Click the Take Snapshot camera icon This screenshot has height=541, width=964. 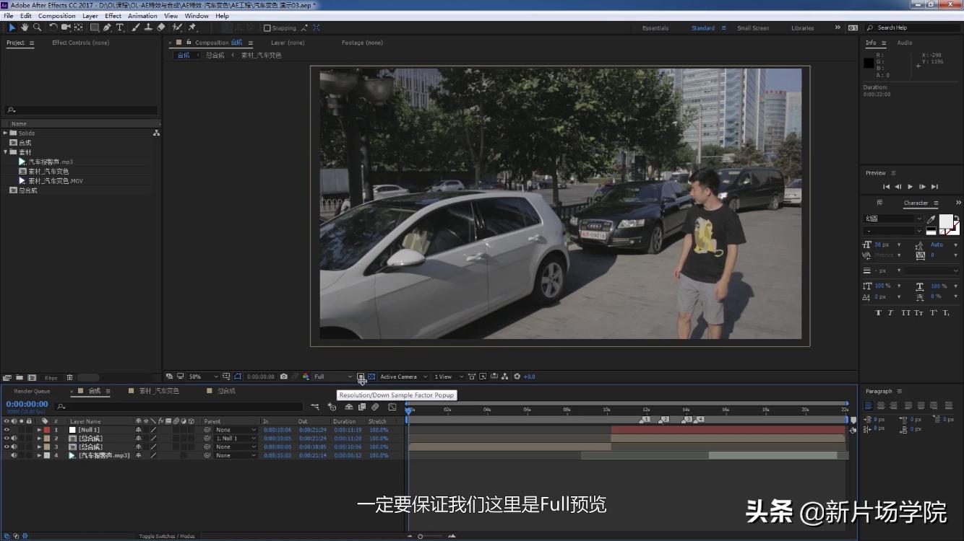pos(285,376)
